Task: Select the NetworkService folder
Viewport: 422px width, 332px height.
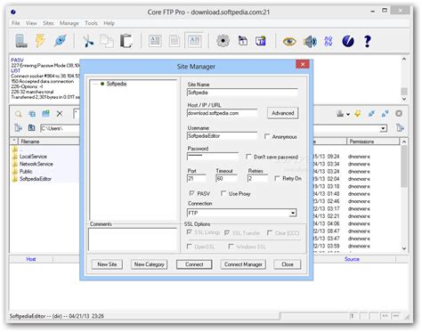Action: [36, 164]
